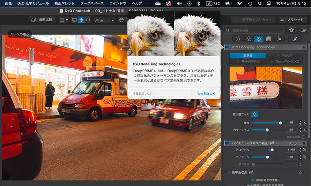Toggle DxO Denoising Technologies on/off switch
This screenshot has height=186, width=311.
point(228,47)
